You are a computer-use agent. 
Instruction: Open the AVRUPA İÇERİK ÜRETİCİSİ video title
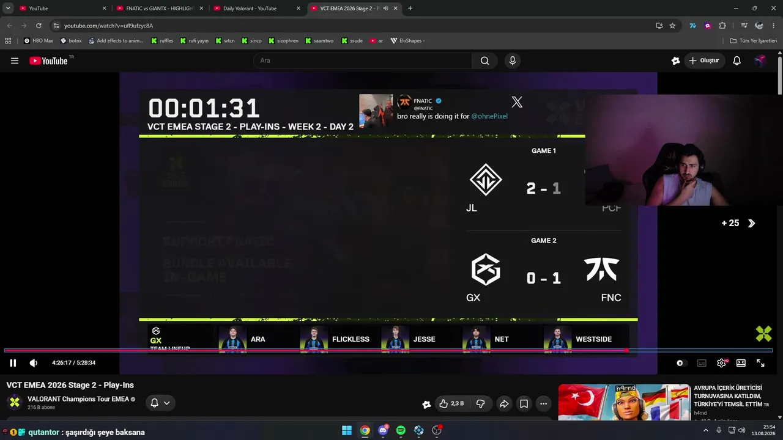[731, 396]
